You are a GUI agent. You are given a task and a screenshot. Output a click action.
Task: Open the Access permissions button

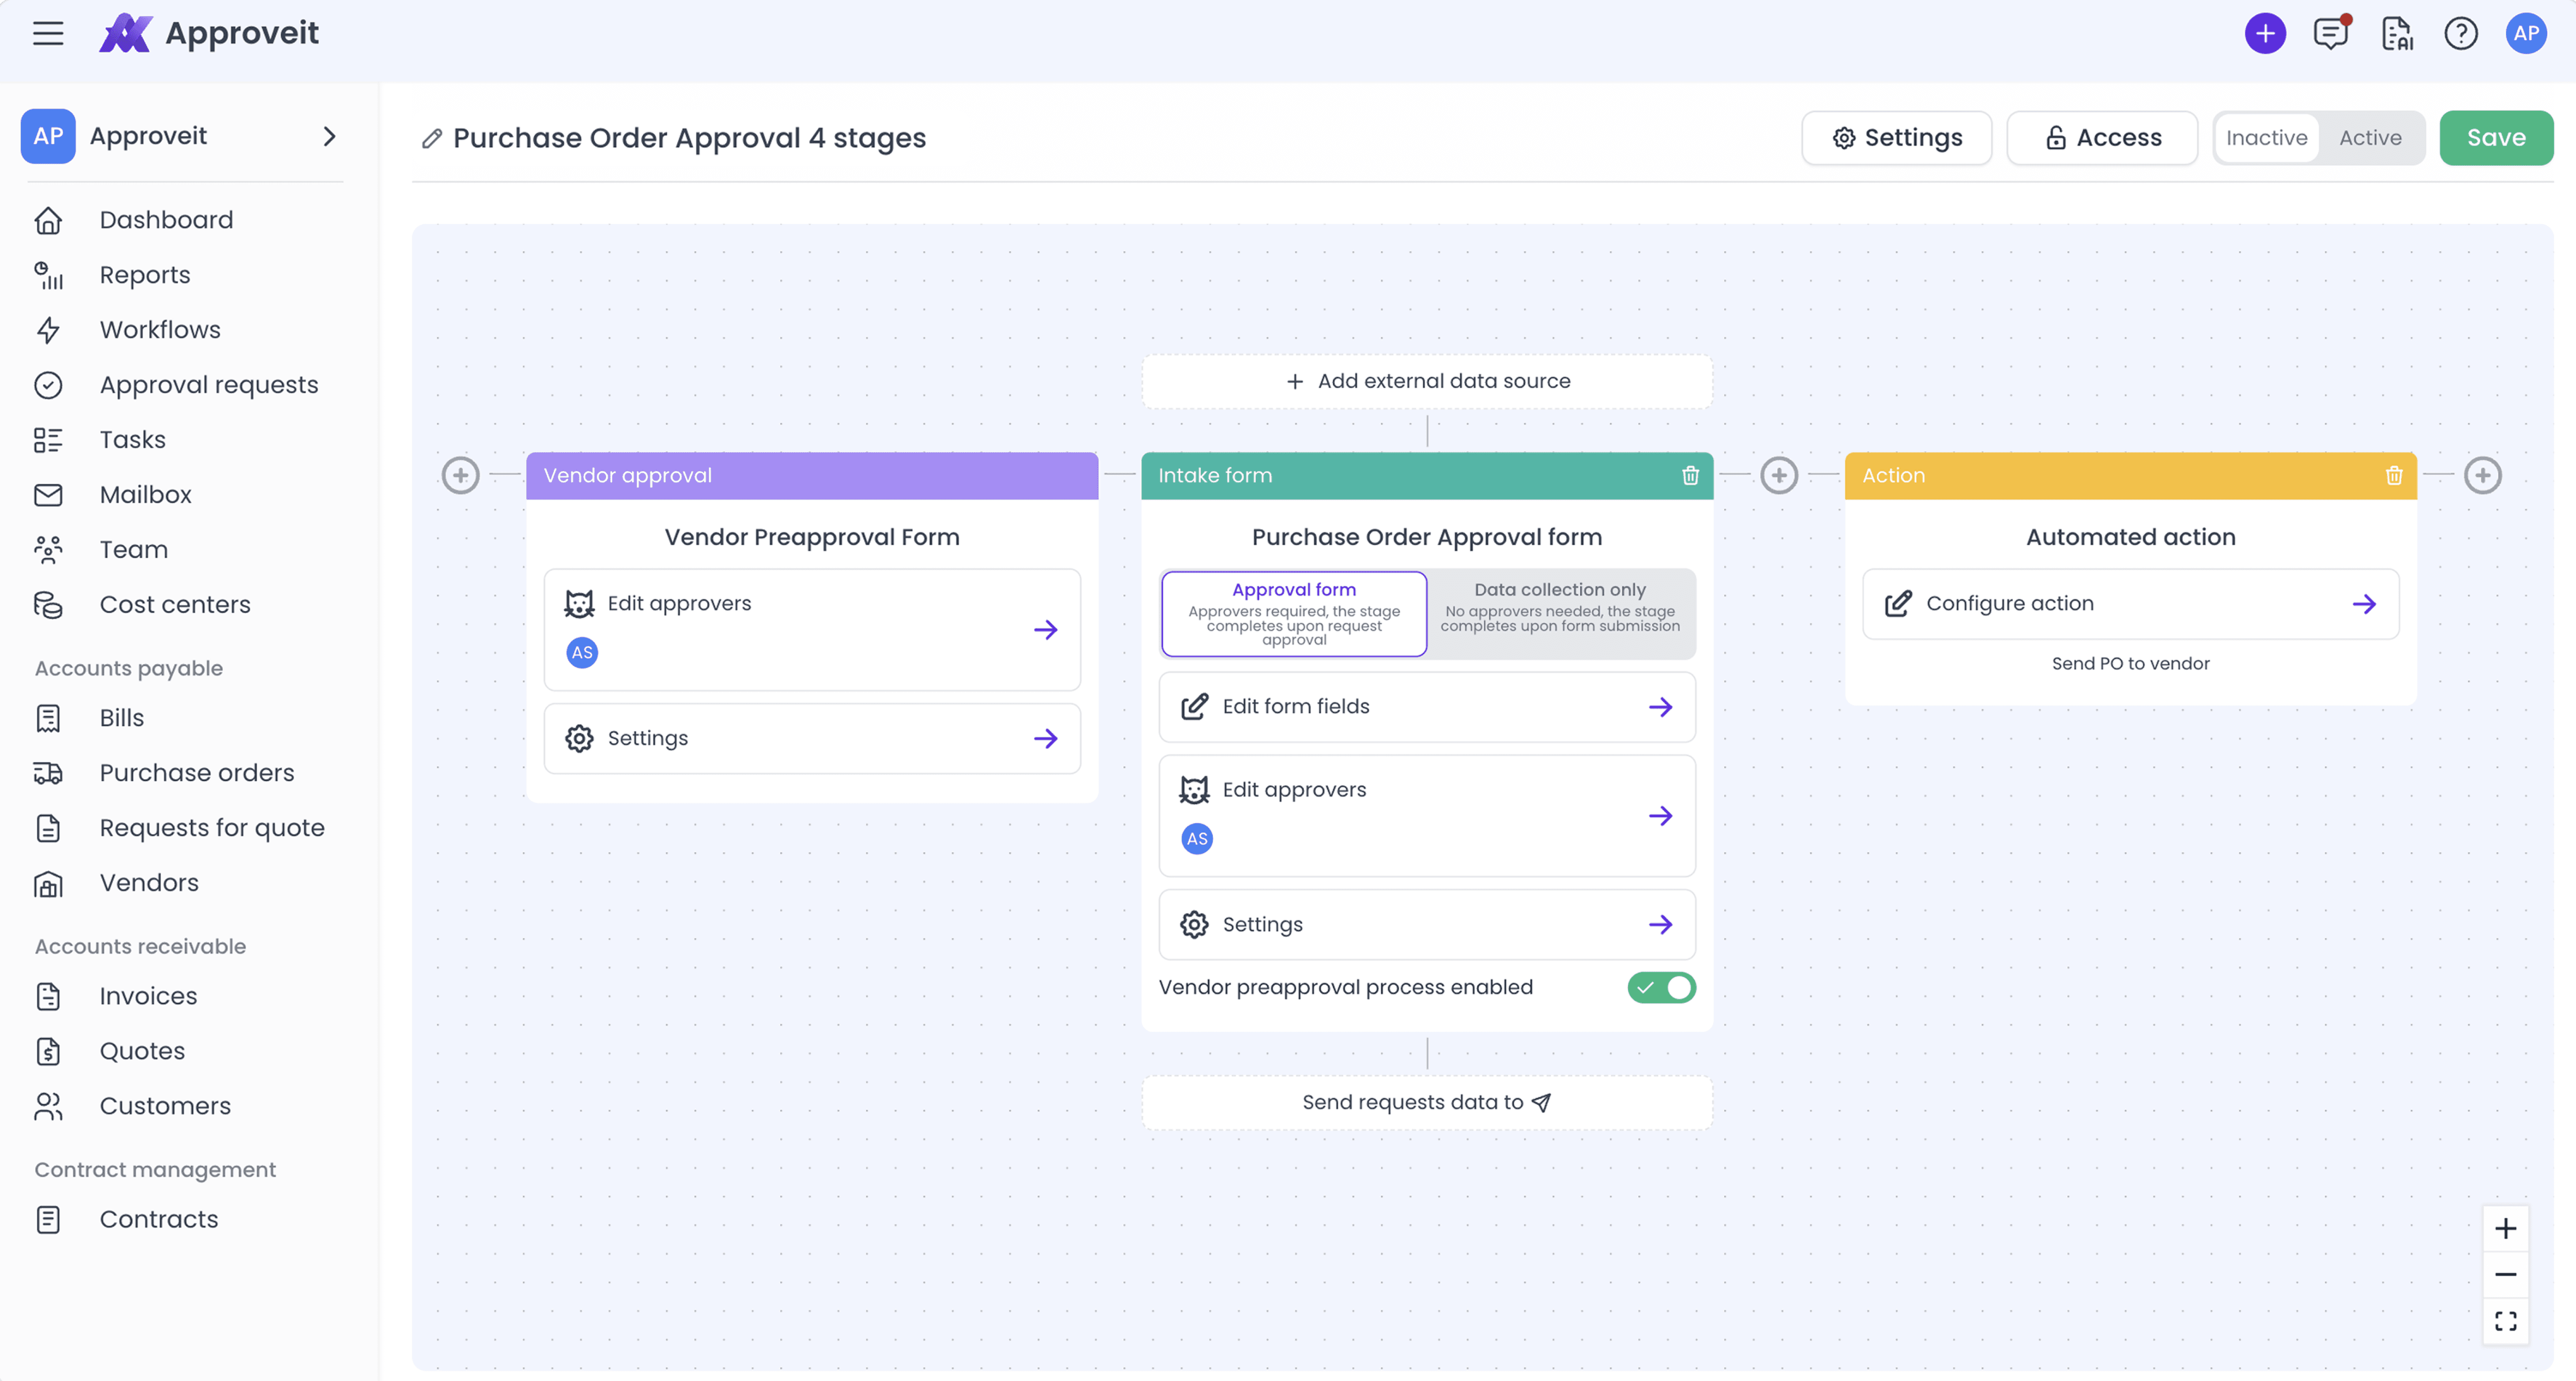[x=2102, y=138]
